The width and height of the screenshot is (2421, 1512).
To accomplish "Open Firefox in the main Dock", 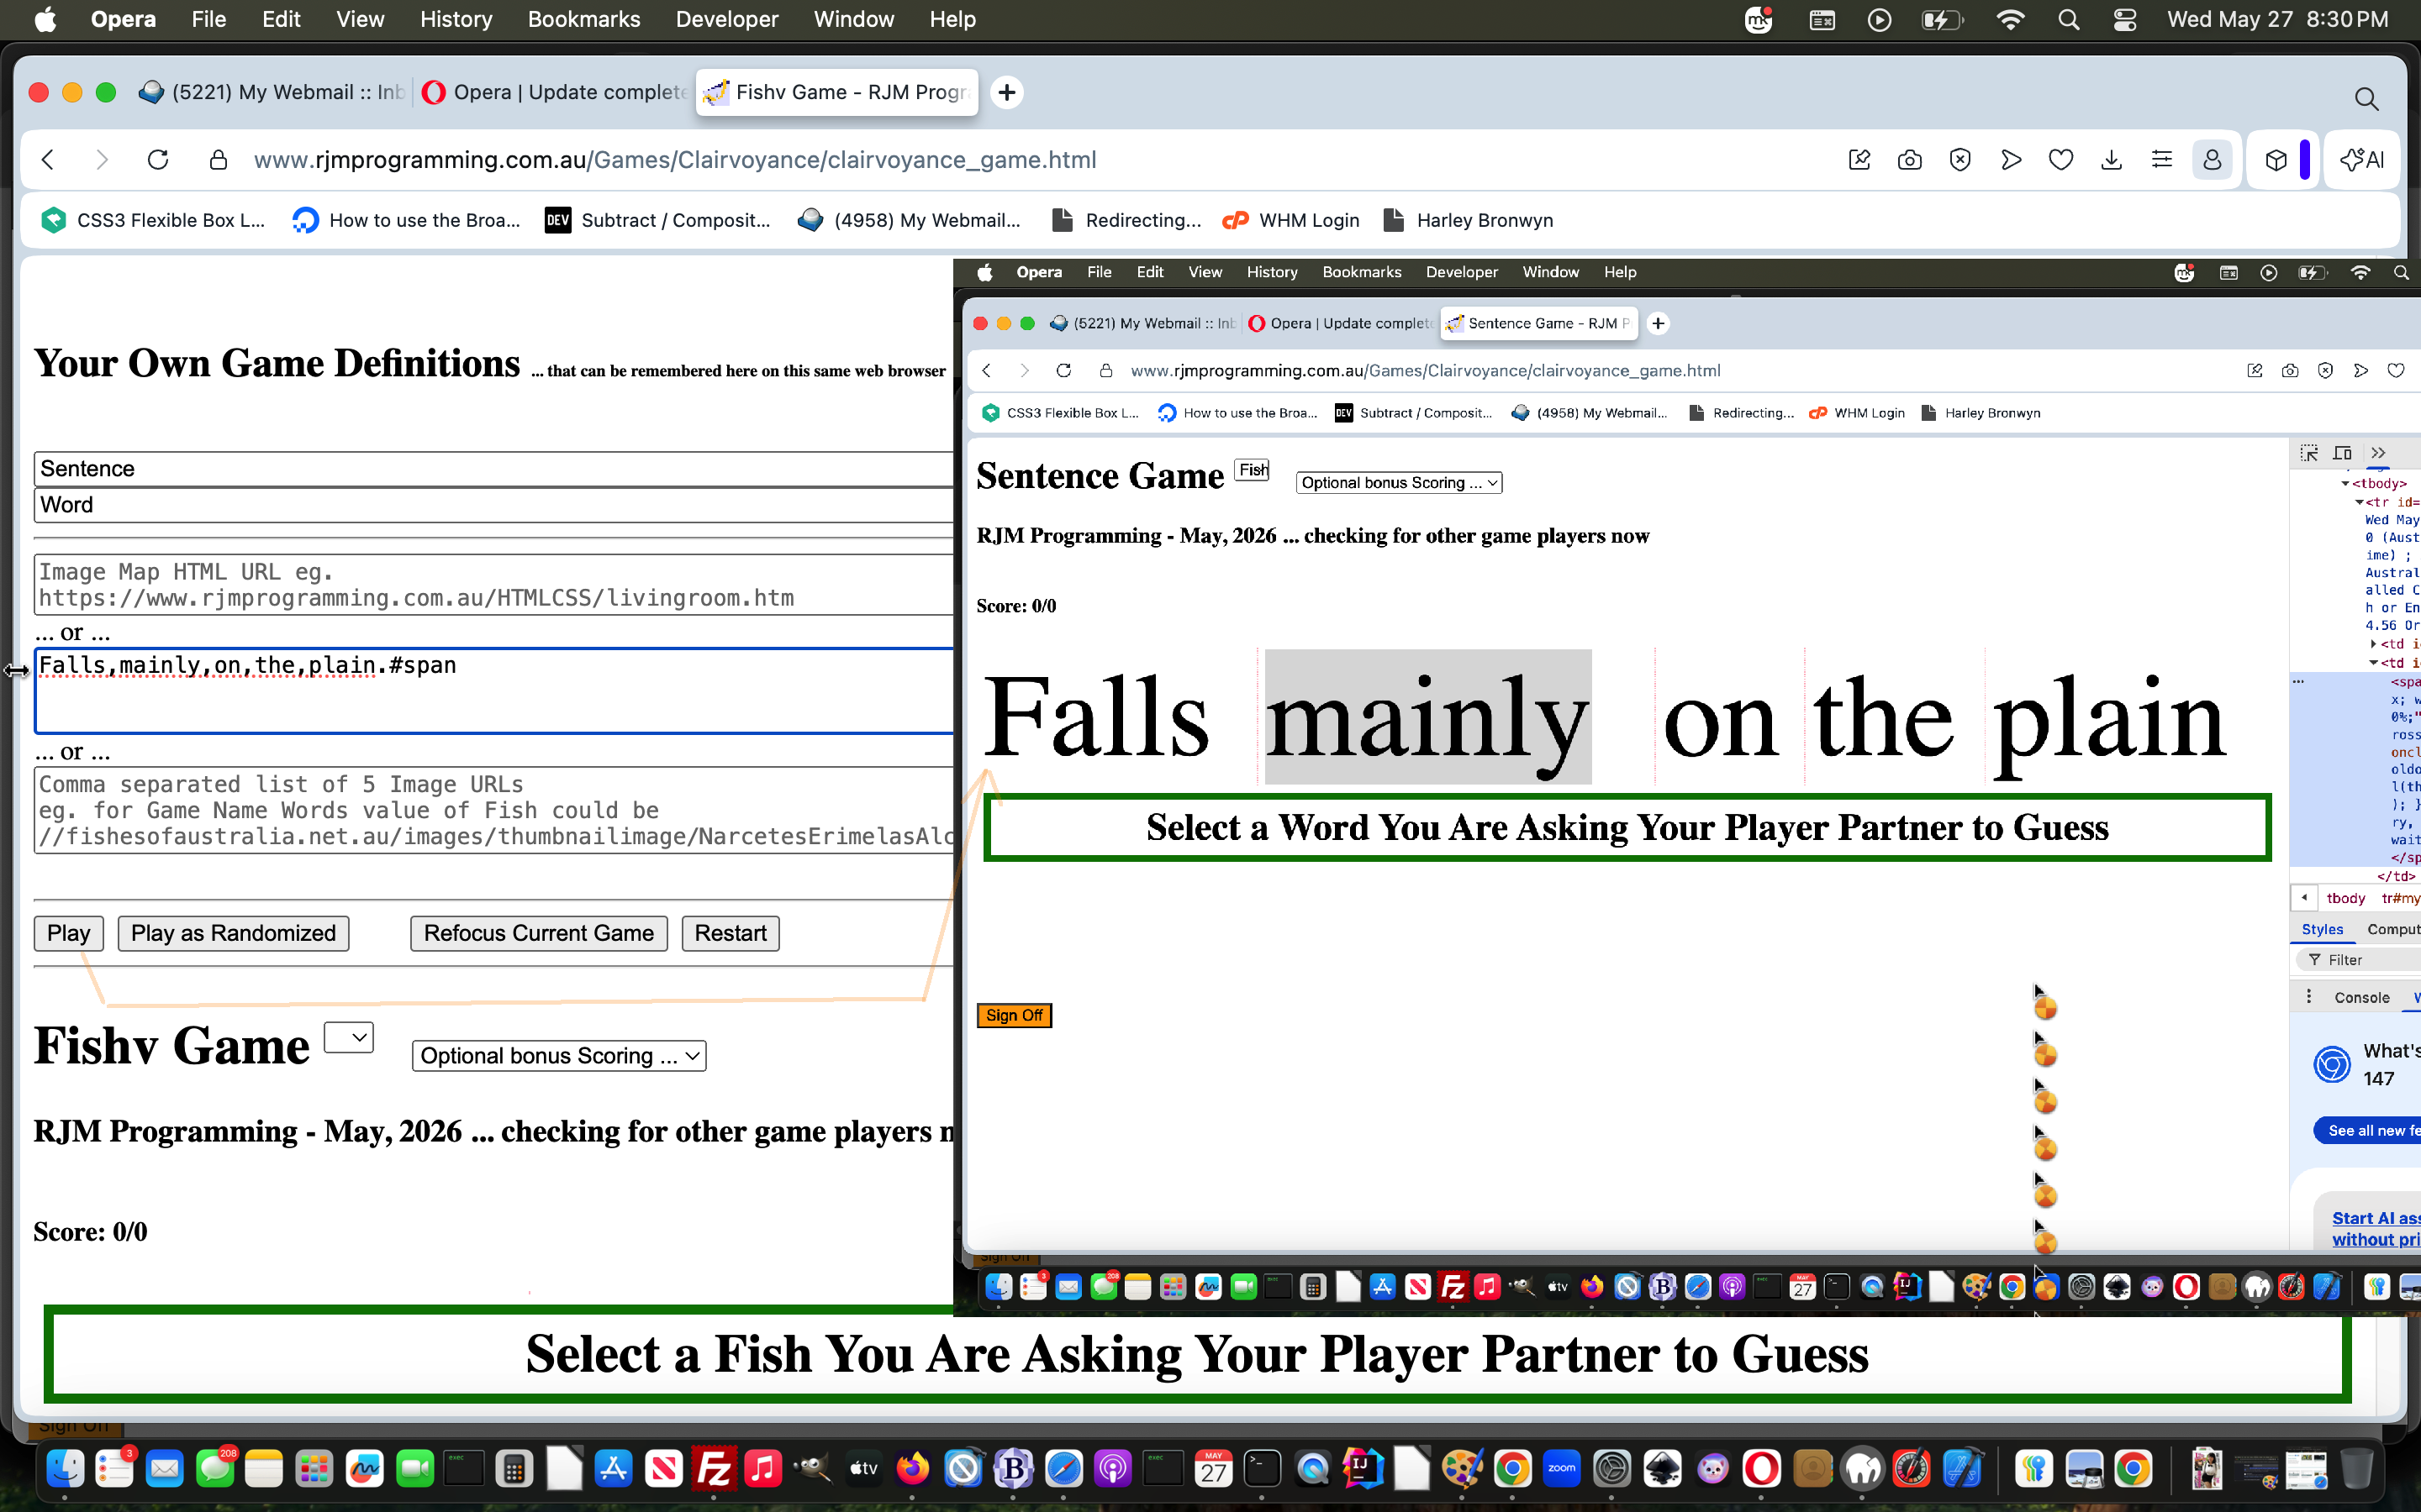I will 912,1469.
